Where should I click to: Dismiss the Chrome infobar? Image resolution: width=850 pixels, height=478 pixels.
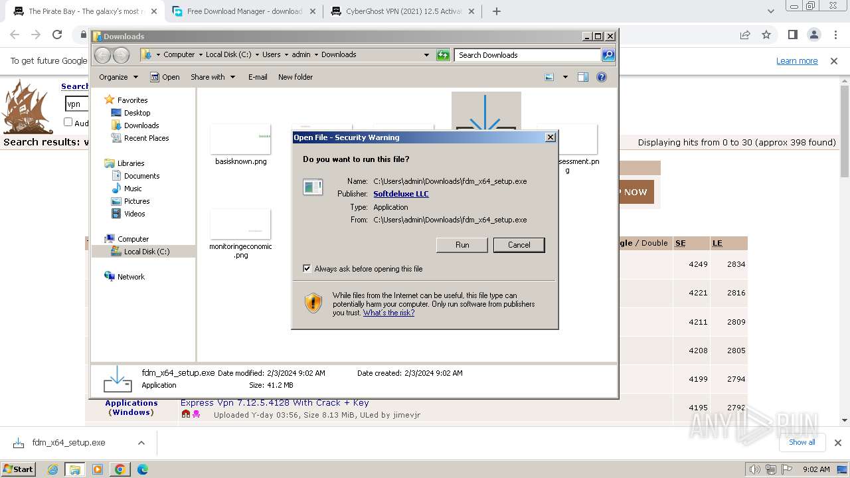coord(834,61)
